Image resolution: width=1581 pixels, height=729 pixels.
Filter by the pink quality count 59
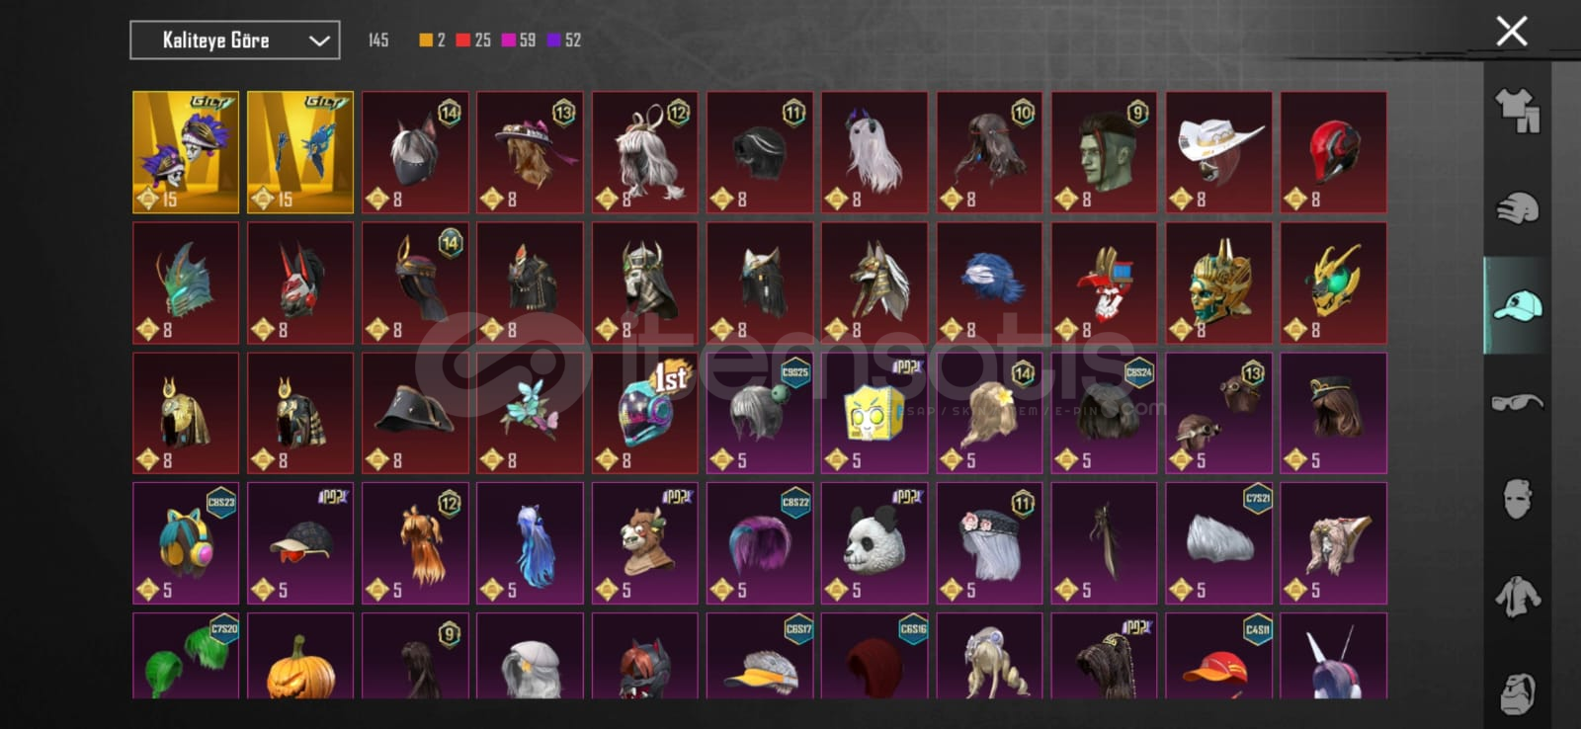point(519,40)
